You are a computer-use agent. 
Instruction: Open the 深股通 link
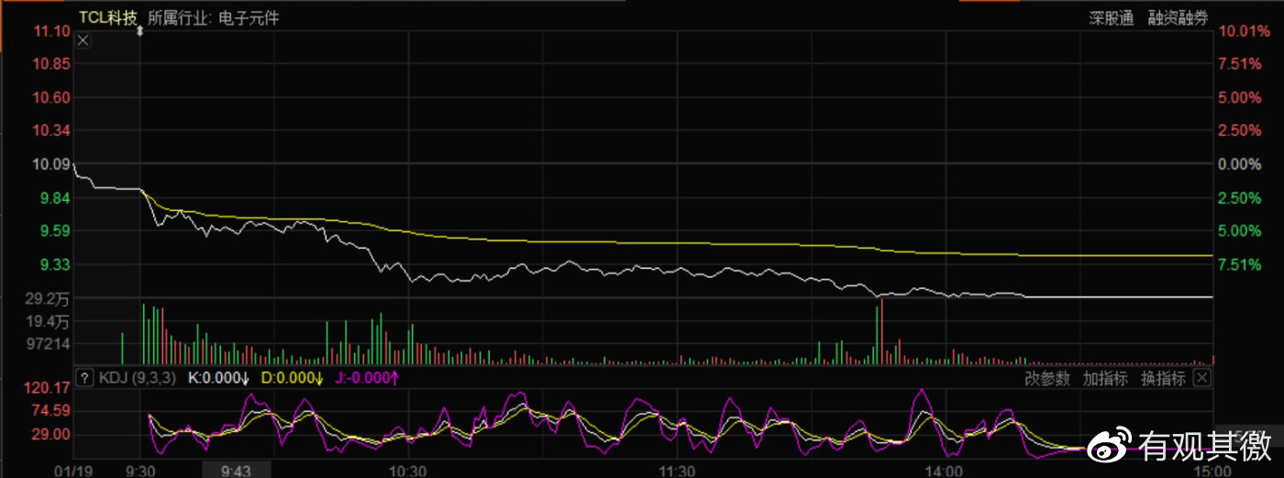pyautogui.click(x=1112, y=17)
